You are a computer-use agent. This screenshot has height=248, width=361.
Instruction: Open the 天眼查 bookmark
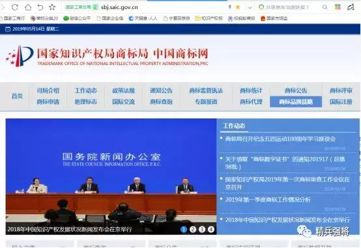pos(143,18)
